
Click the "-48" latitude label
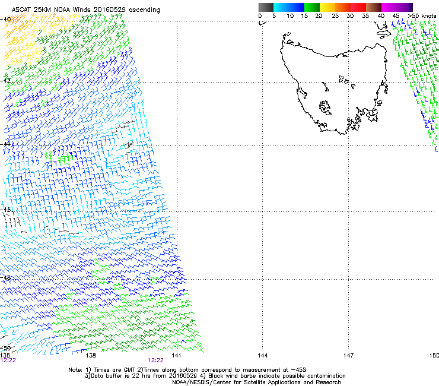tap(5, 277)
